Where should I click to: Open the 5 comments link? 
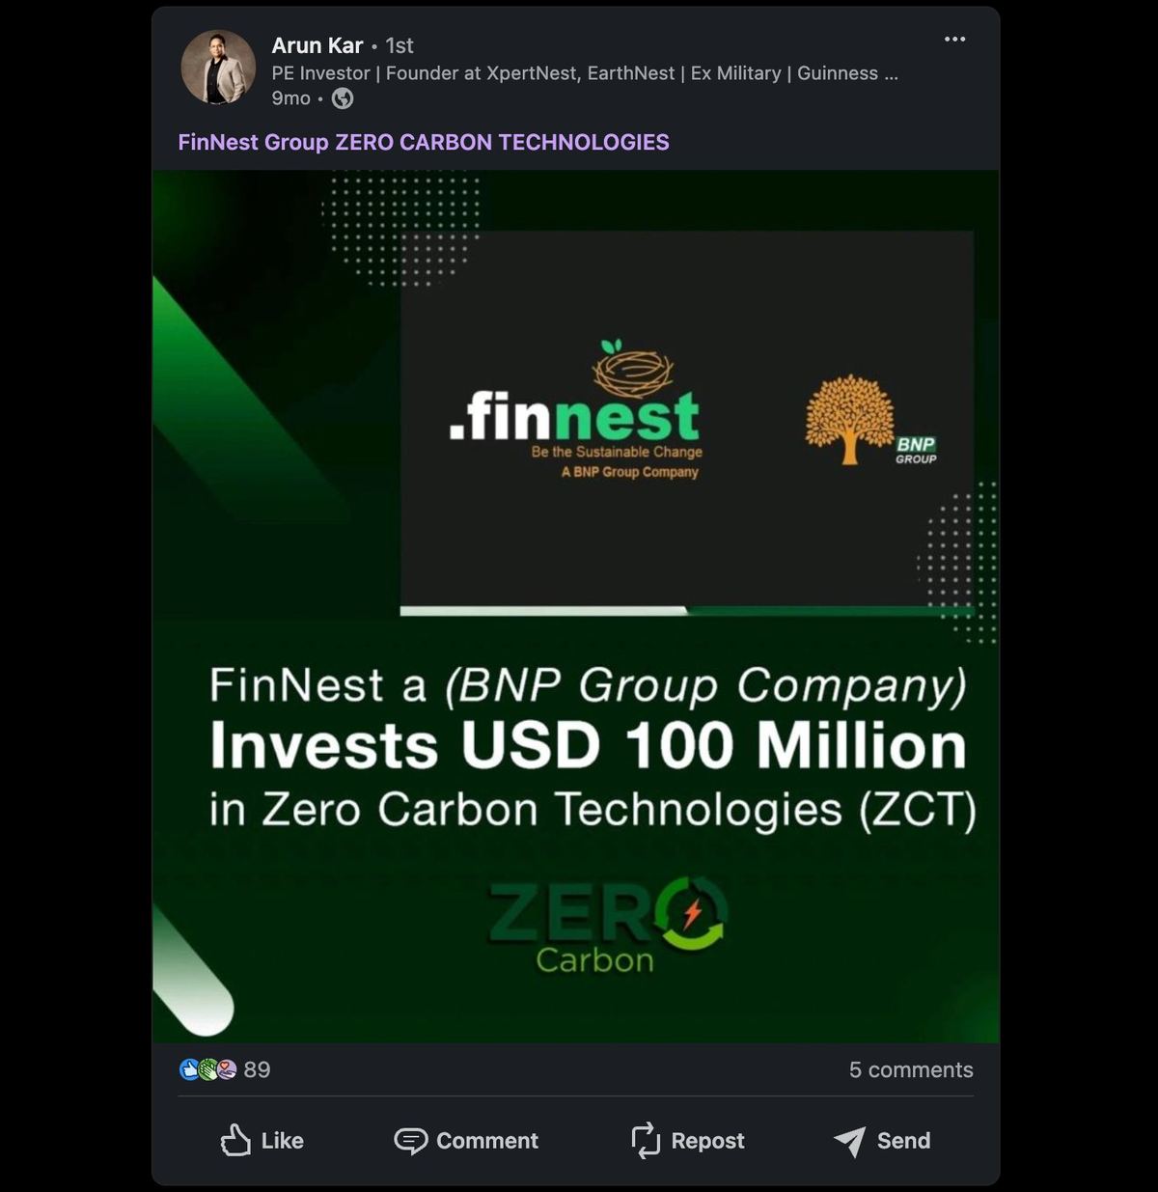pyautogui.click(x=910, y=1069)
